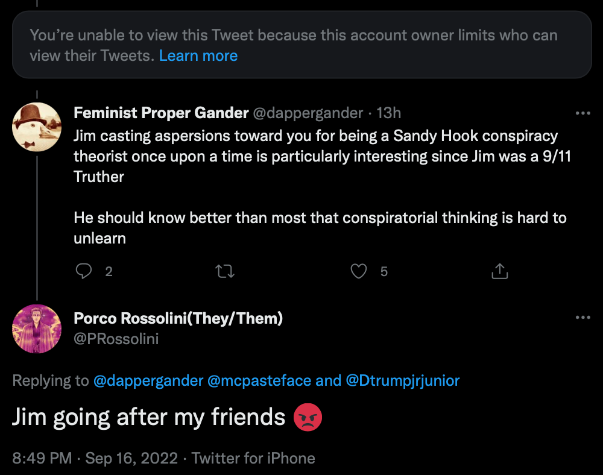Retweet Feminist Proper Gander's tweet
This screenshot has height=475, width=603.
[x=225, y=272]
